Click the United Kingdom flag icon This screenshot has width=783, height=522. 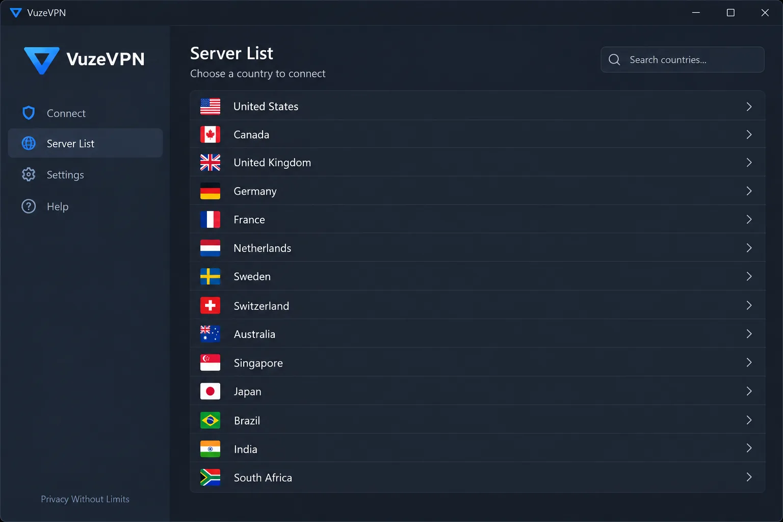tap(210, 163)
